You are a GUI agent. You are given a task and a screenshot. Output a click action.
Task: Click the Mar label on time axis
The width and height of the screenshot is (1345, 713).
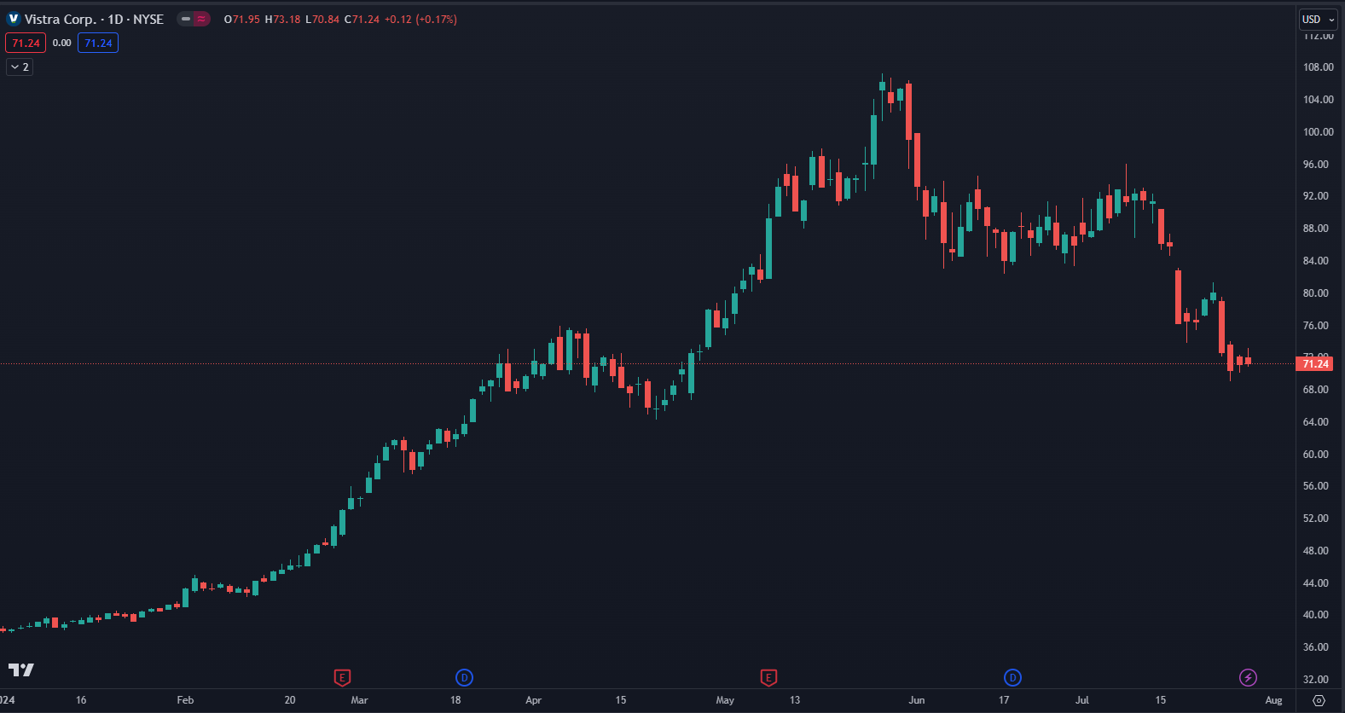point(359,700)
